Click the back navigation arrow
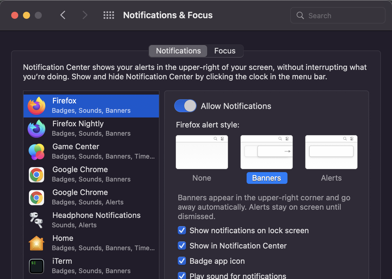 (63, 15)
